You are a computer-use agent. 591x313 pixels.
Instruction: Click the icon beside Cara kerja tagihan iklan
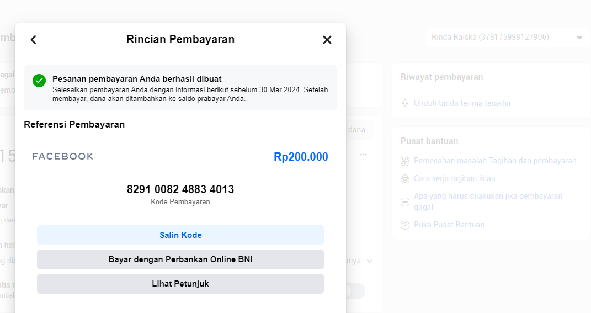click(x=405, y=179)
